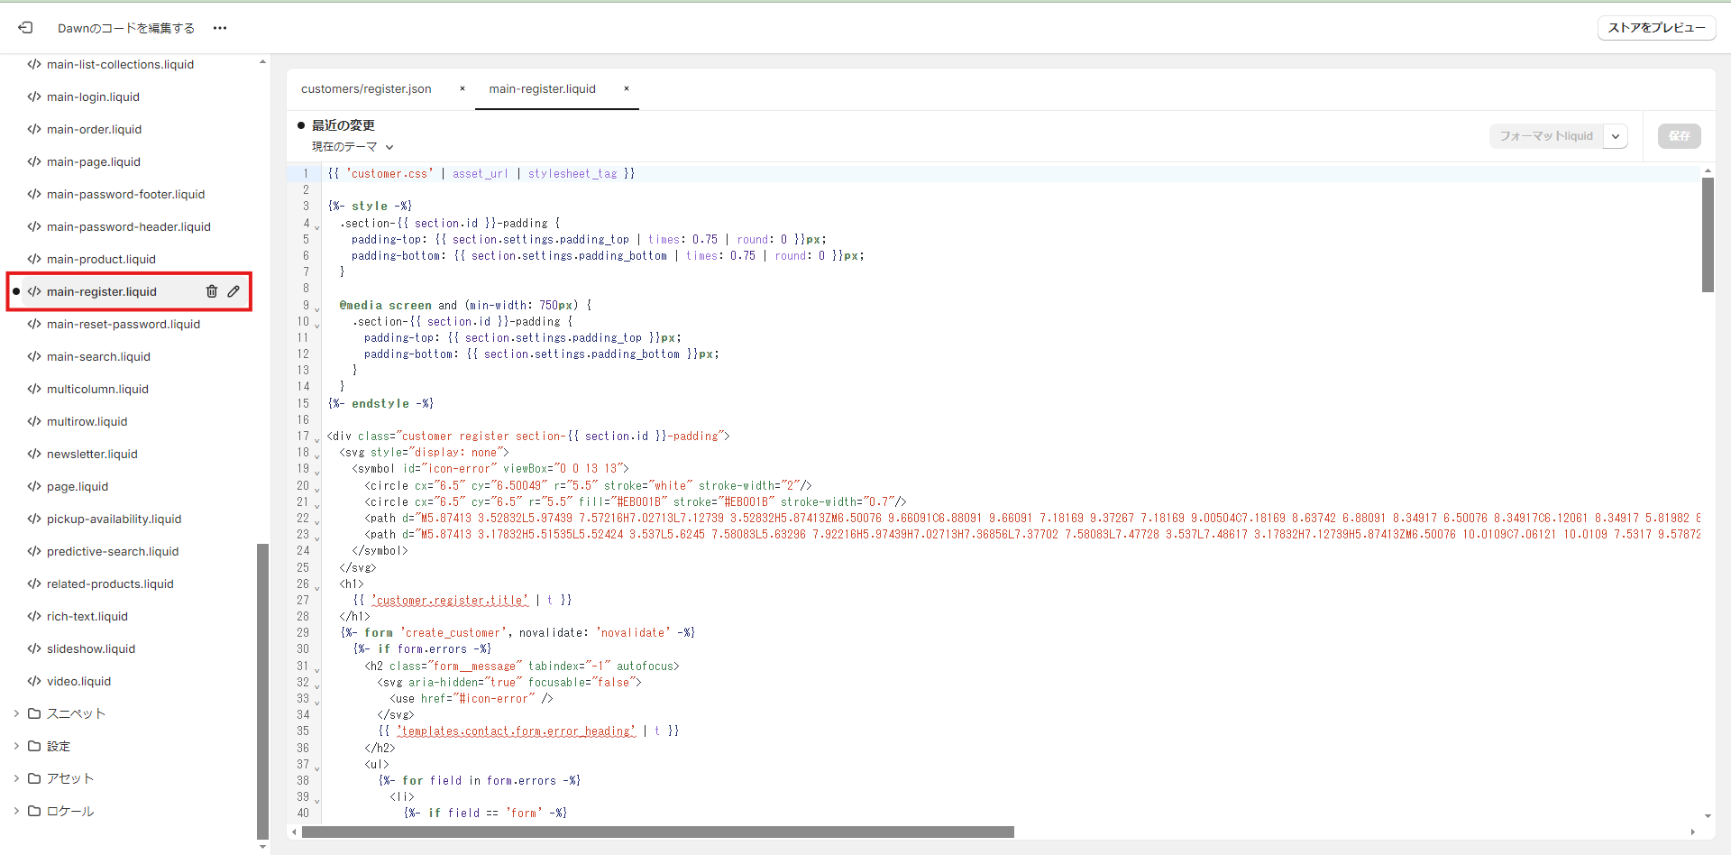Image resolution: width=1731 pixels, height=855 pixels.
Task: Click 'templates.contact.form.error_heading' in code
Action: [516, 731]
